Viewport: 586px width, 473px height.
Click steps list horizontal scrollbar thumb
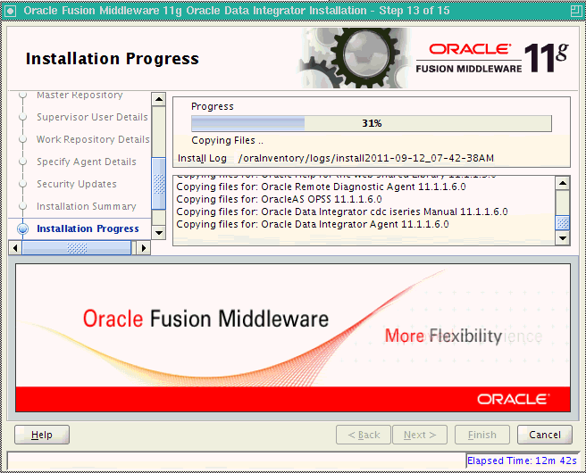point(77,248)
